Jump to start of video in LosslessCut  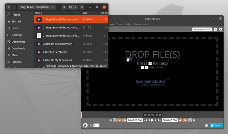click(110, 120)
